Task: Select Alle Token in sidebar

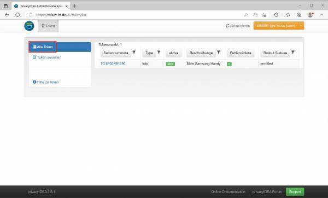Action: pyautogui.click(x=60, y=47)
